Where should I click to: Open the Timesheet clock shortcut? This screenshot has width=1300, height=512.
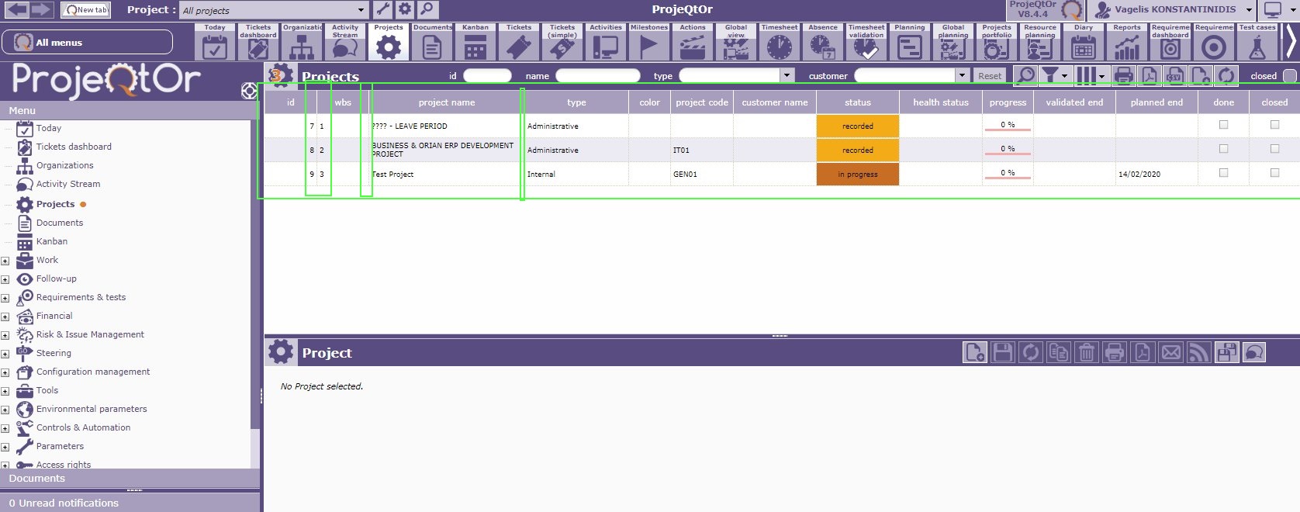tap(780, 42)
